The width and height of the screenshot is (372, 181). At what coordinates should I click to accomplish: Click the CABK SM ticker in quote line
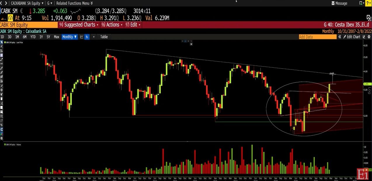click(x=9, y=11)
